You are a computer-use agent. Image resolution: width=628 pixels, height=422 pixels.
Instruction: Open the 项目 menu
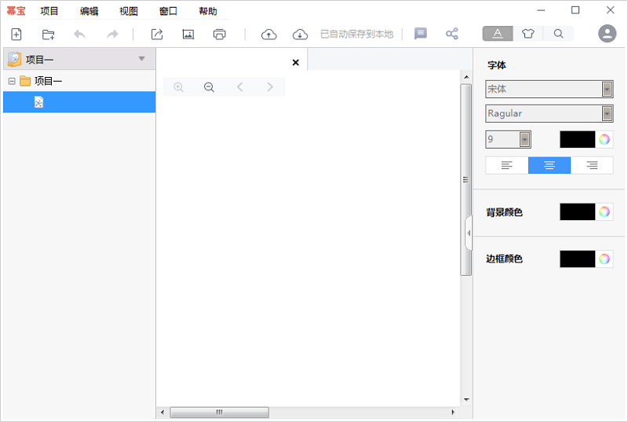pyautogui.click(x=49, y=11)
